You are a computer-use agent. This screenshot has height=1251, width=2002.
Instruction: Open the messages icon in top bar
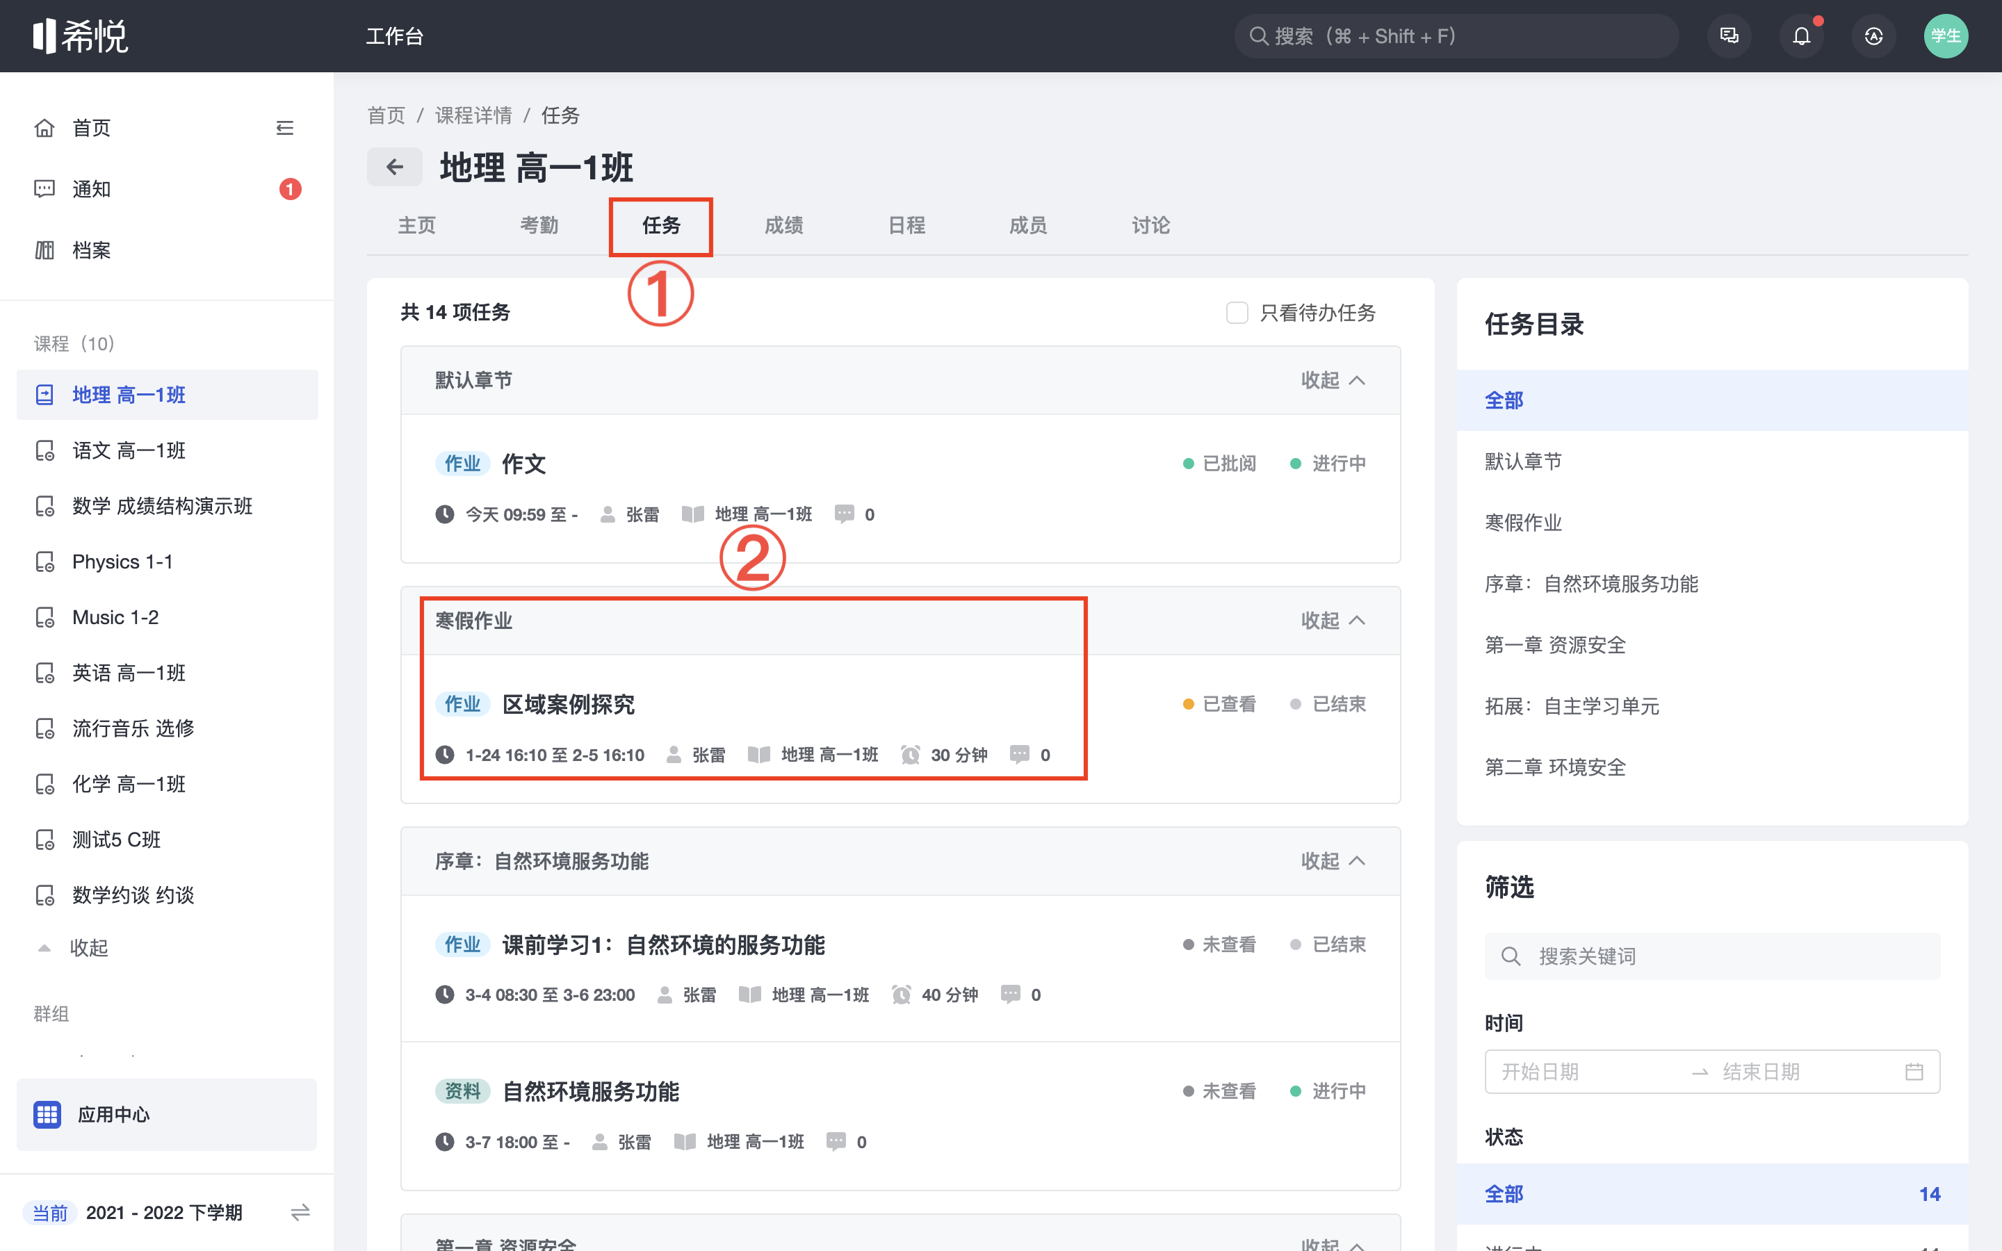(1729, 36)
